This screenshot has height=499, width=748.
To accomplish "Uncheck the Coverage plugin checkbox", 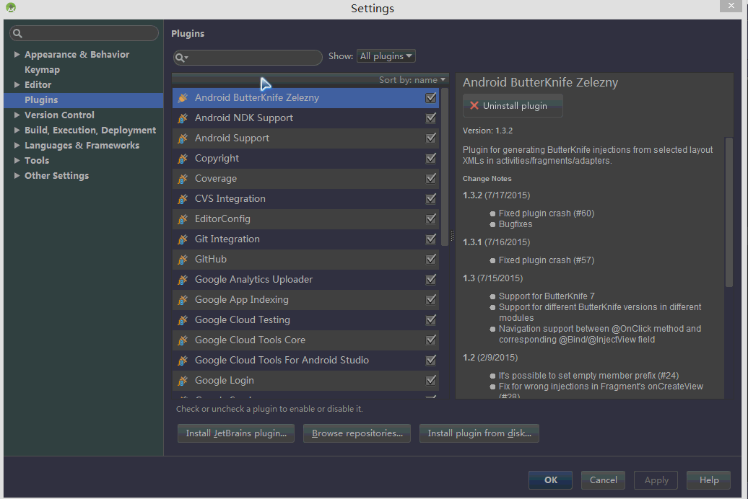I will 431,179.
